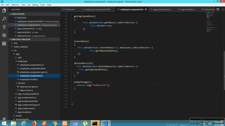Open the Command Prompt taskbar icon
This screenshot has width=225, height=126.
coord(95,123)
